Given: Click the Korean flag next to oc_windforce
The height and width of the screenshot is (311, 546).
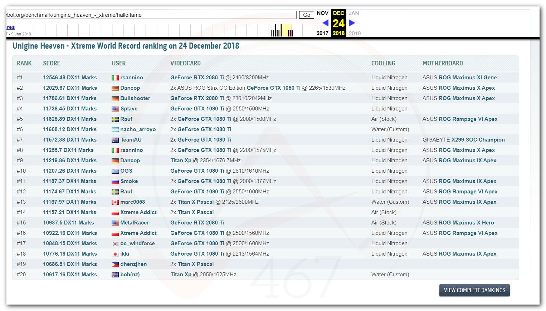Looking at the screenshot, I should tap(115, 244).
